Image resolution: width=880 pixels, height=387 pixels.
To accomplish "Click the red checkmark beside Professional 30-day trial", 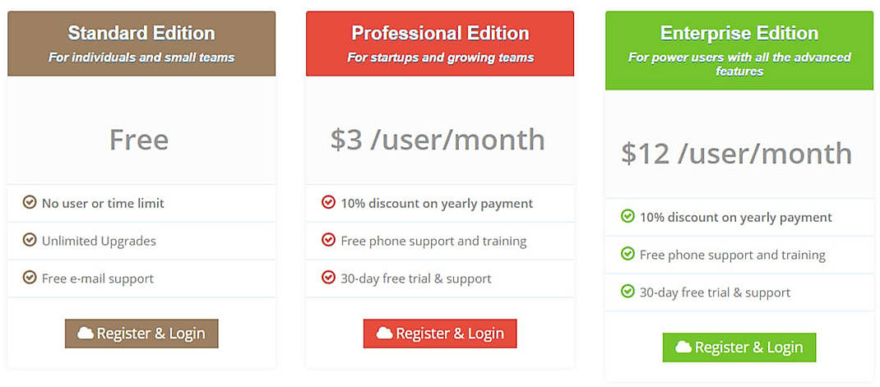I will (328, 278).
